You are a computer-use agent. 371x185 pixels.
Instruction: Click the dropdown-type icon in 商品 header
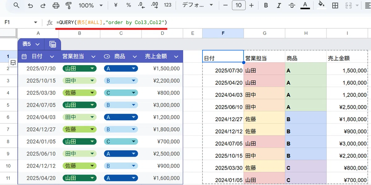107,56
